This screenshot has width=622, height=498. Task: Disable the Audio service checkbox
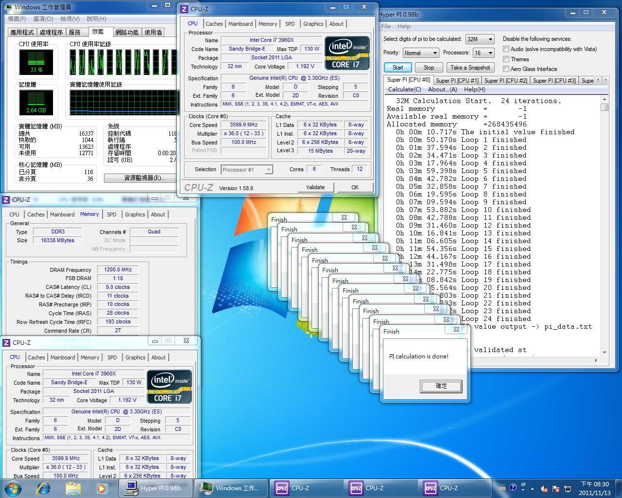pos(506,49)
